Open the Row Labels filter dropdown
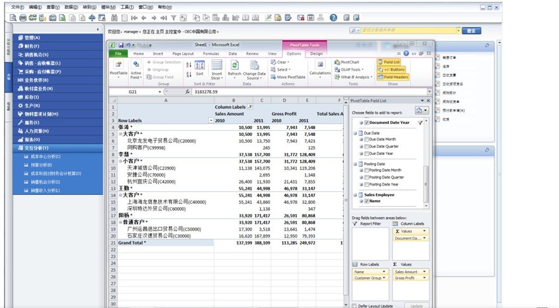Image resolution: width=559 pixels, height=308 pixels. coord(211,121)
